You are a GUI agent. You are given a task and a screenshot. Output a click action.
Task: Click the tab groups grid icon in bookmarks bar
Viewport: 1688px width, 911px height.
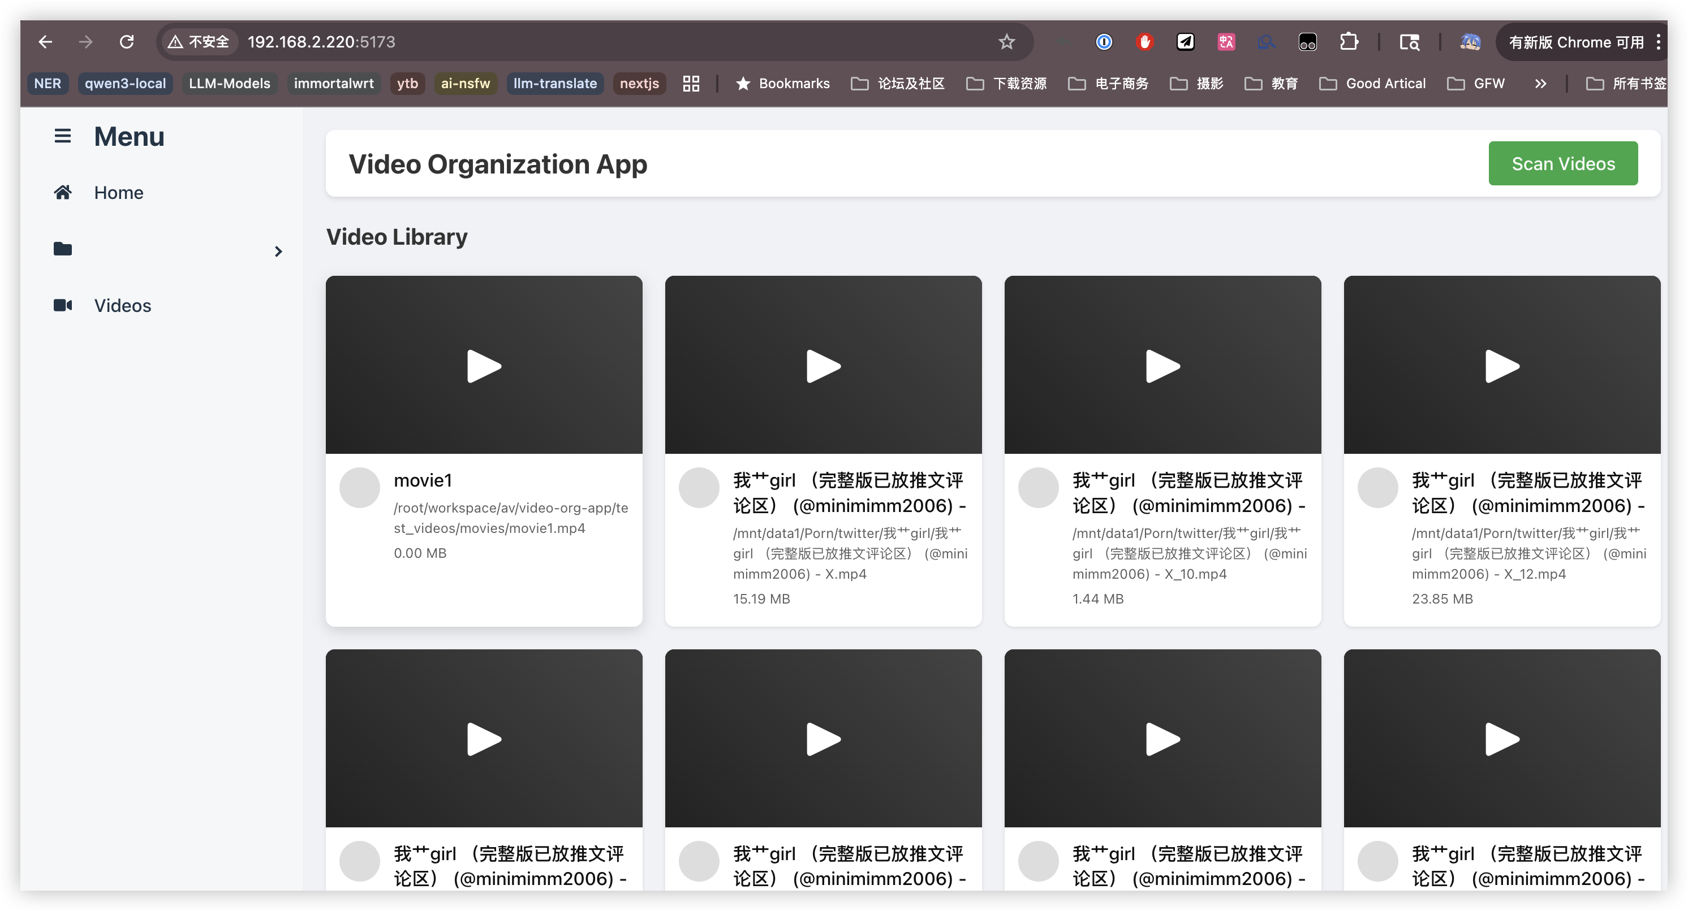click(691, 84)
